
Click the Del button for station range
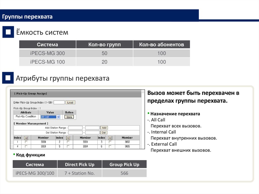pyautogui.click(x=104, y=133)
